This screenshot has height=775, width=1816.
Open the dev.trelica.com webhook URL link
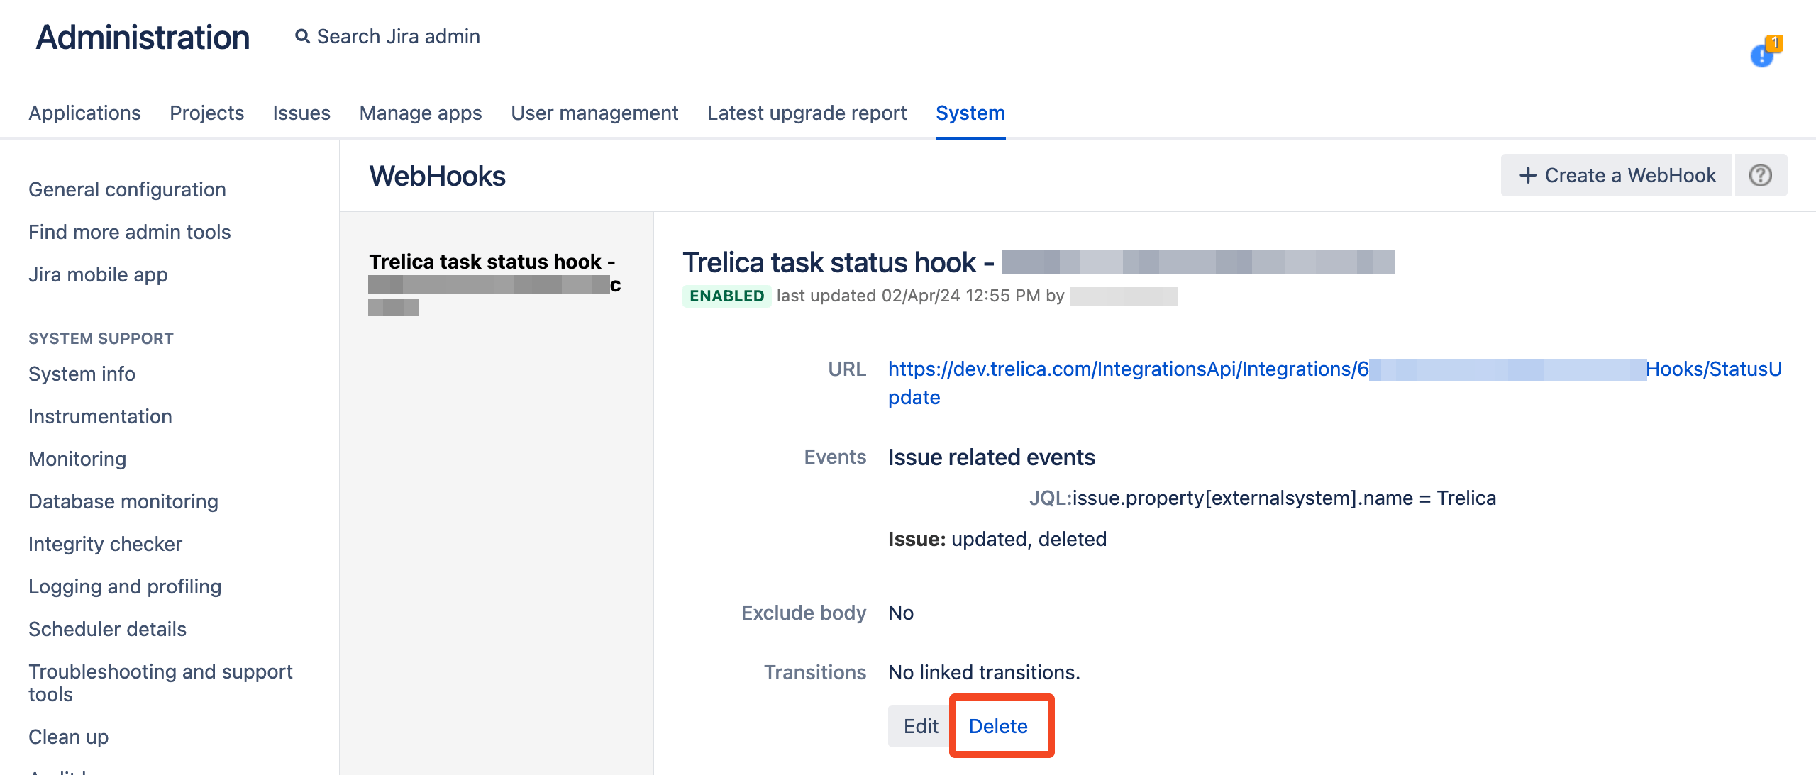(1334, 383)
